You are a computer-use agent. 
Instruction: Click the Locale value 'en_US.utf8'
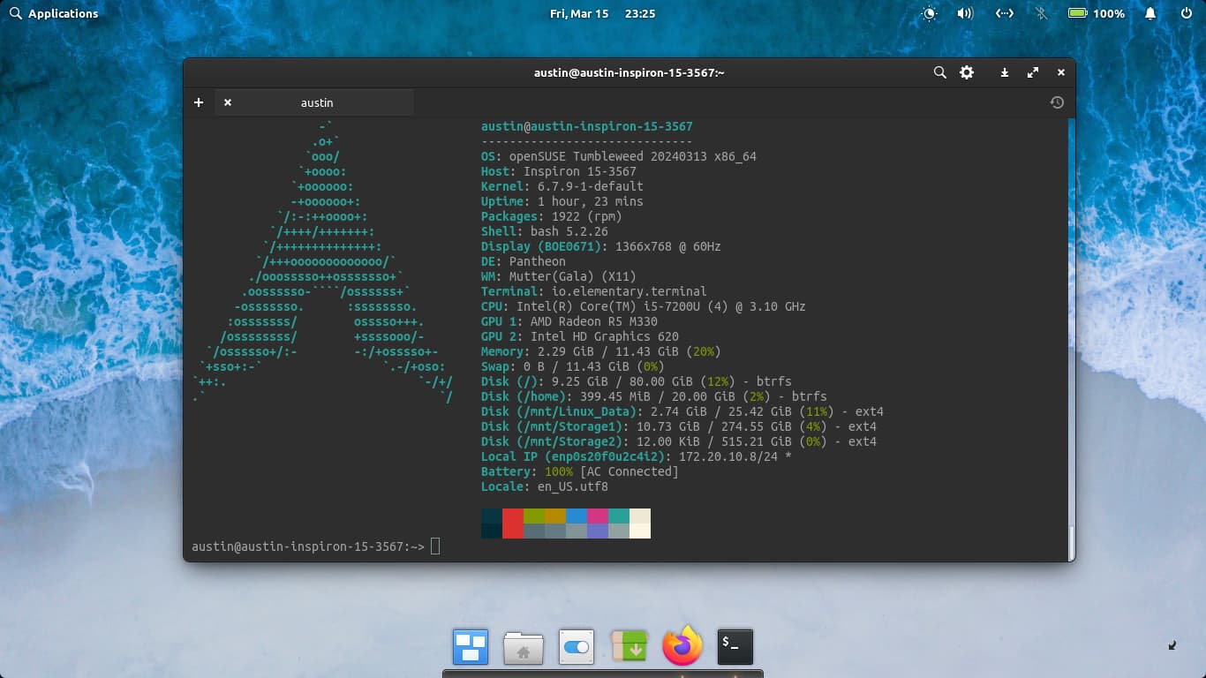(573, 486)
